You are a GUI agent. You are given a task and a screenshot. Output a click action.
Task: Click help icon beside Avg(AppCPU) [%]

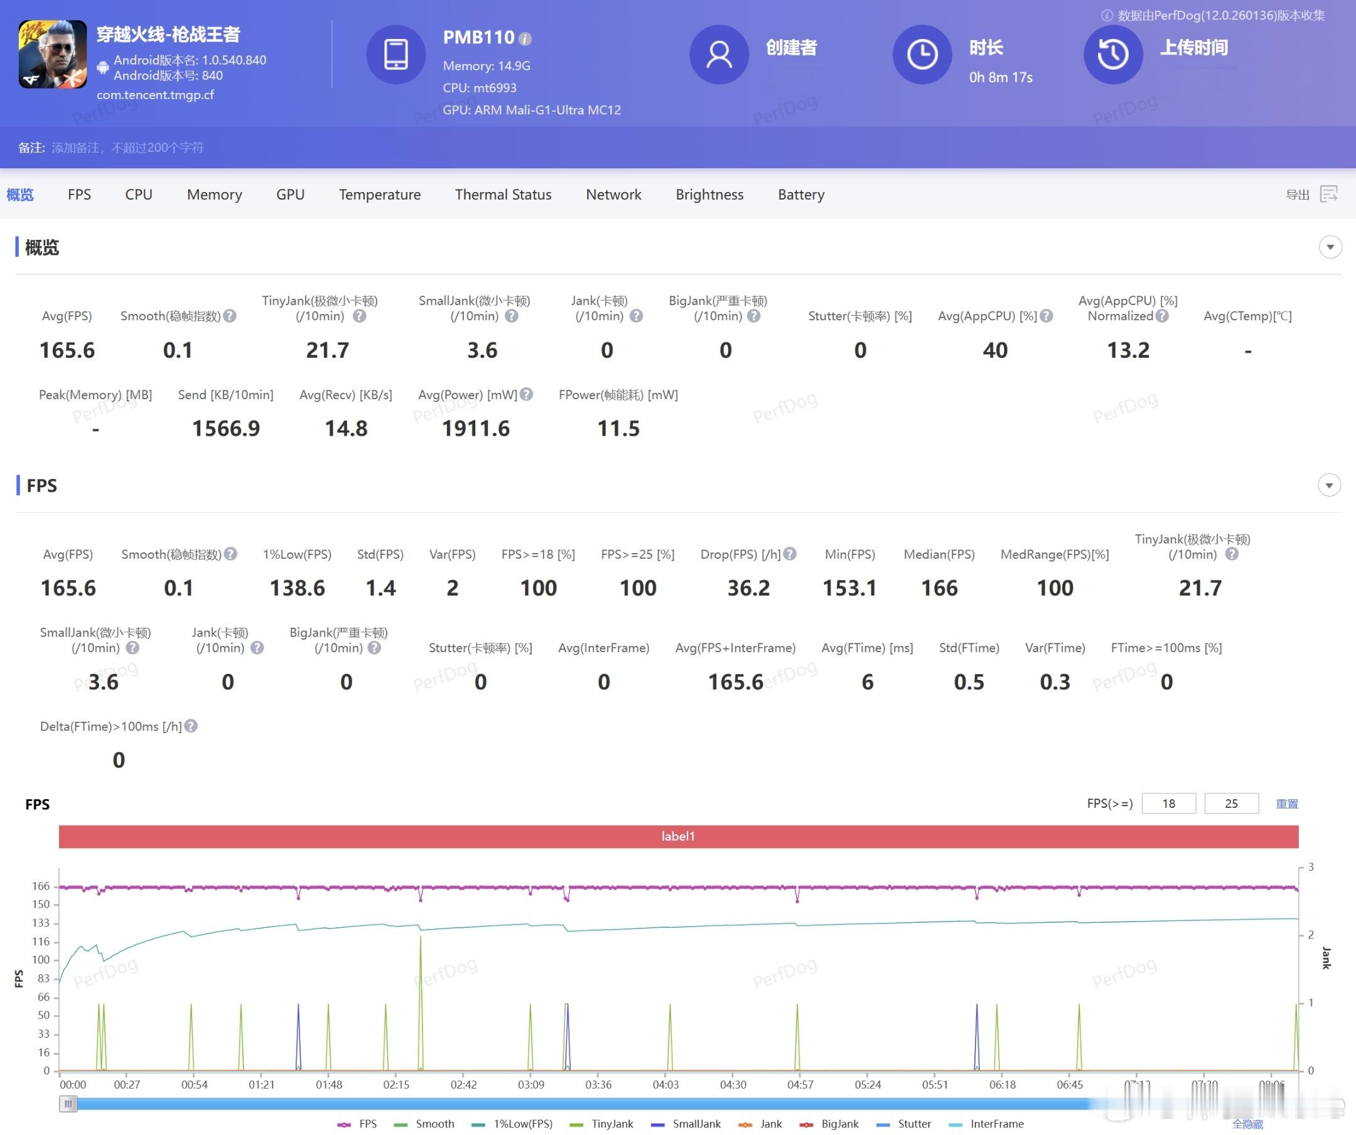[x=1047, y=316]
